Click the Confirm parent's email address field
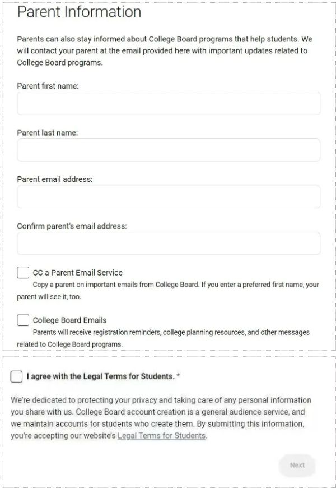Viewport: 336px width, 489px height. 169,244
